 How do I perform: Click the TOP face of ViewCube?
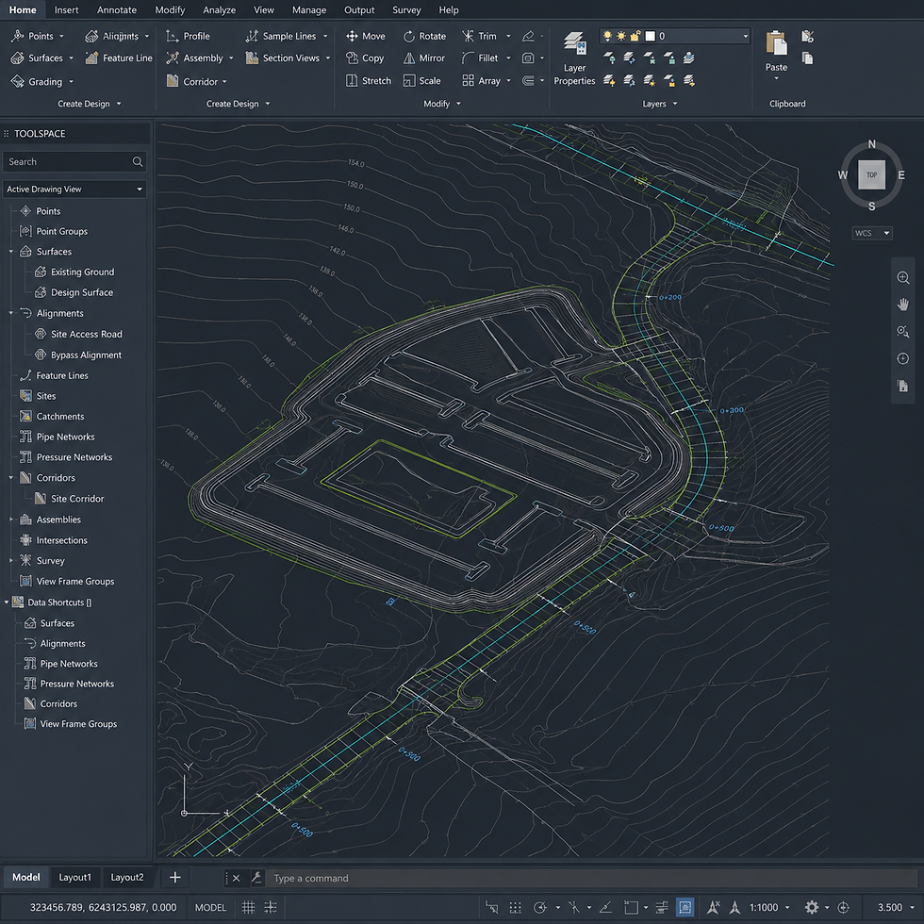[x=871, y=175]
